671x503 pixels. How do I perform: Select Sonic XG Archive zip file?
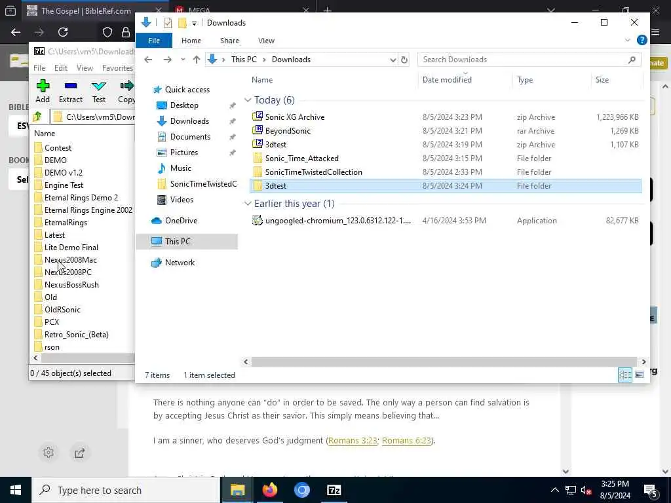(445, 117)
